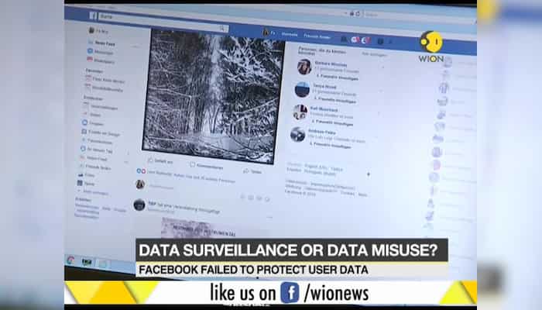Viewport: 542px width, 310px height.
Task: Click the Facebook icon in the wionews banner
Action: click(x=290, y=293)
